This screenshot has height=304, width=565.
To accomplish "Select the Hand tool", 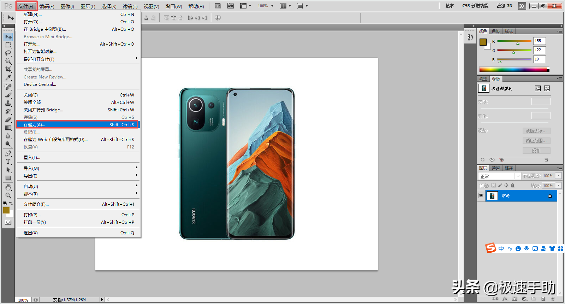I will click(8, 187).
